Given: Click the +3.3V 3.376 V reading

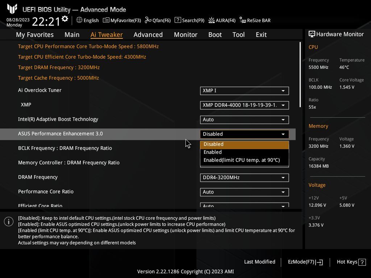Looking at the screenshot, I should point(316,225).
